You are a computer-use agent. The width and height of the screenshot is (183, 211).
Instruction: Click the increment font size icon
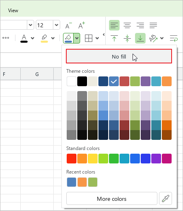pos(82,25)
